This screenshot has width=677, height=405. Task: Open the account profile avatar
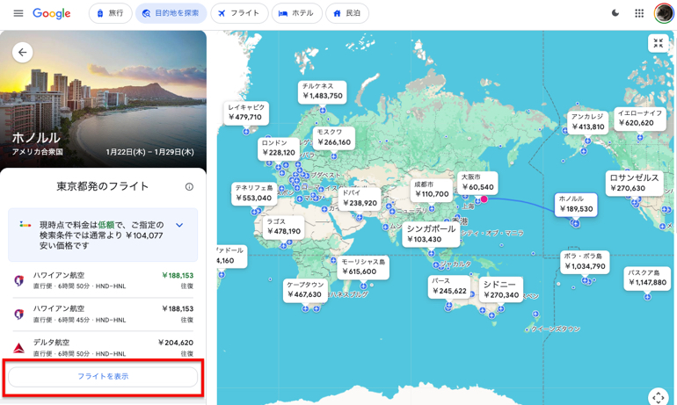click(x=664, y=13)
